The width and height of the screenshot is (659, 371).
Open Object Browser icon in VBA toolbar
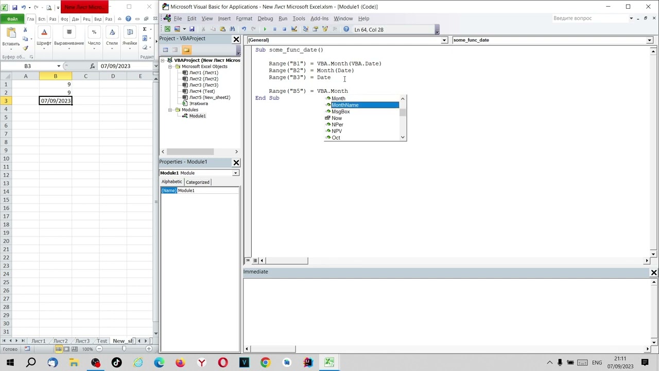point(325,29)
